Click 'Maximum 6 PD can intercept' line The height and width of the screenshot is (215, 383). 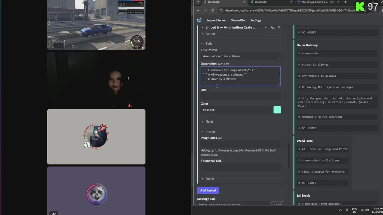320,117
